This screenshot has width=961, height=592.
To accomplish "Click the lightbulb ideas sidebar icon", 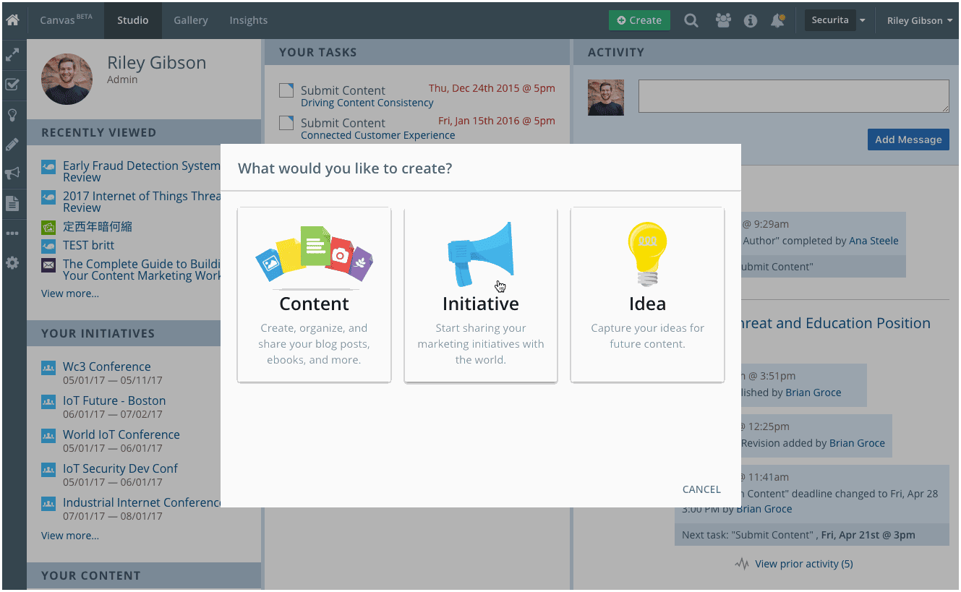I will [x=12, y=114].
